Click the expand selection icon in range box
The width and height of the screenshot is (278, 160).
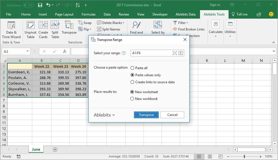[175, 53]
